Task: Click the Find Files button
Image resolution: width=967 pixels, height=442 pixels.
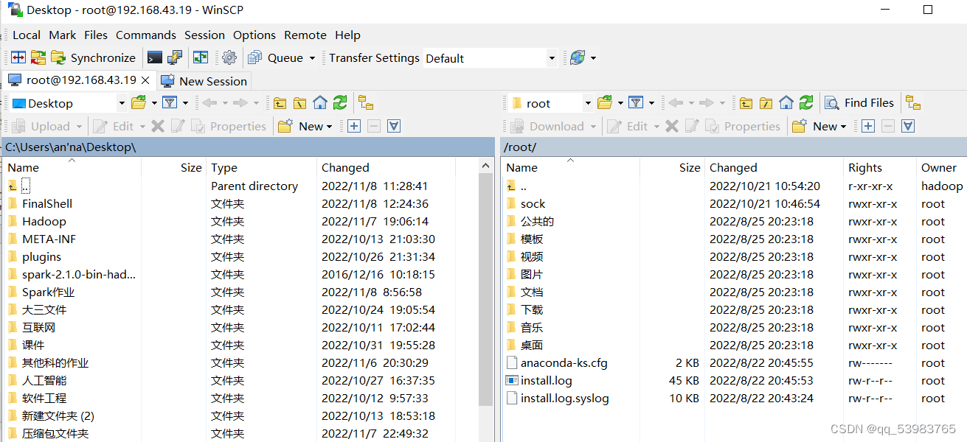Action: [x=859, y=102]
